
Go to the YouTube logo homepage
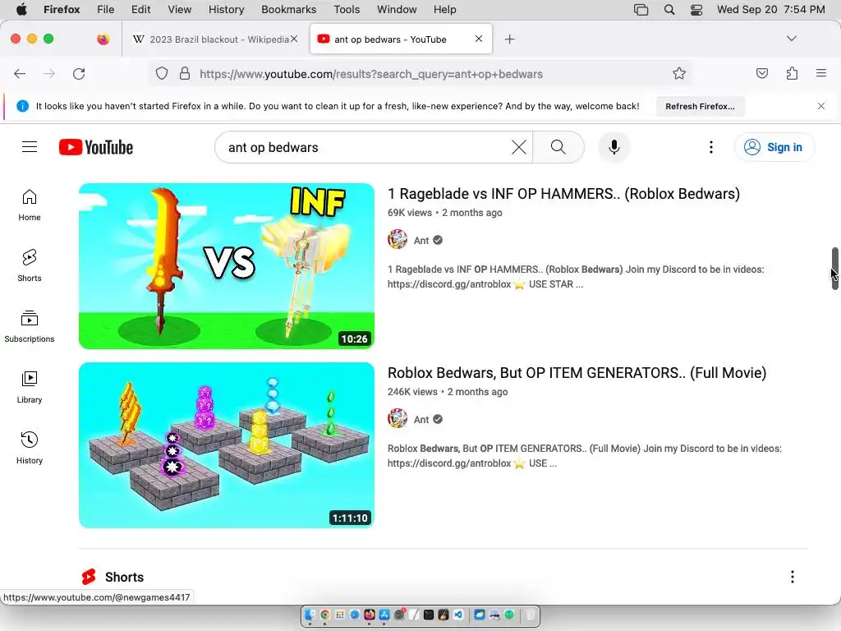point(96,147)
